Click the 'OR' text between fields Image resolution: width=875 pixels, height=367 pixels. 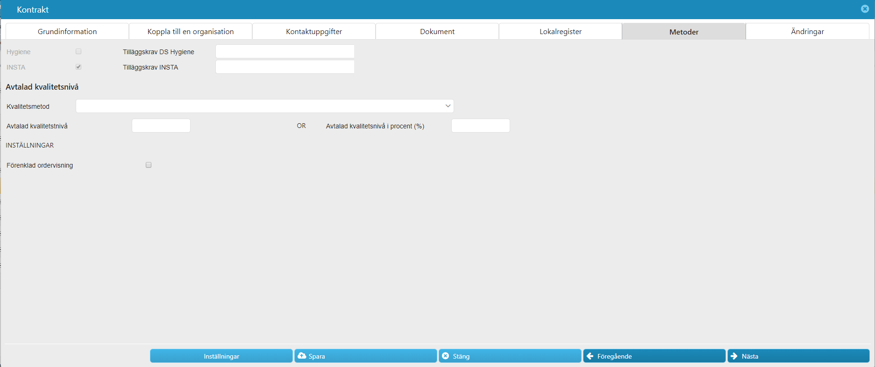point(301,126)
